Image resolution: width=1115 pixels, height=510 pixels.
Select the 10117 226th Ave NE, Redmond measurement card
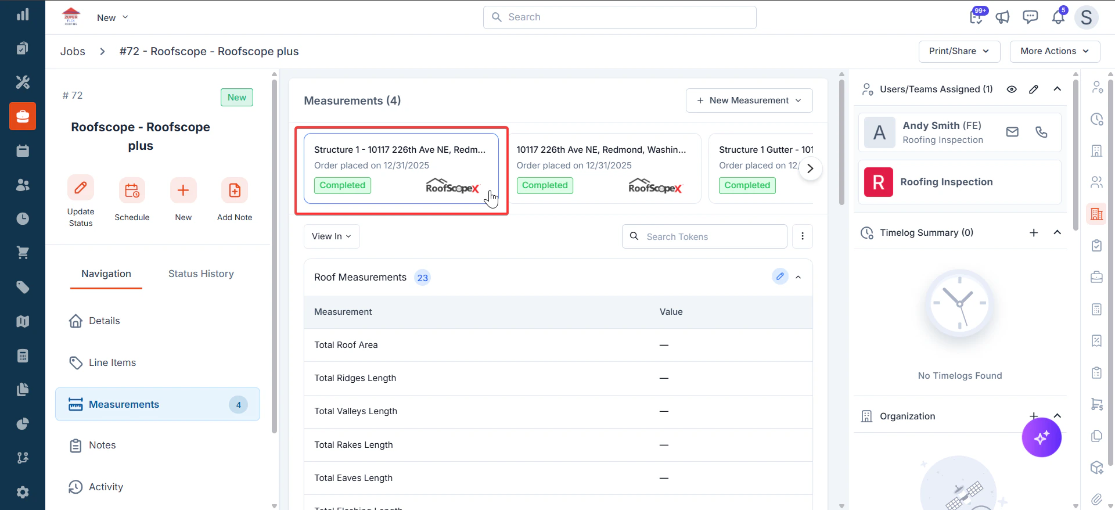(603, 168)
